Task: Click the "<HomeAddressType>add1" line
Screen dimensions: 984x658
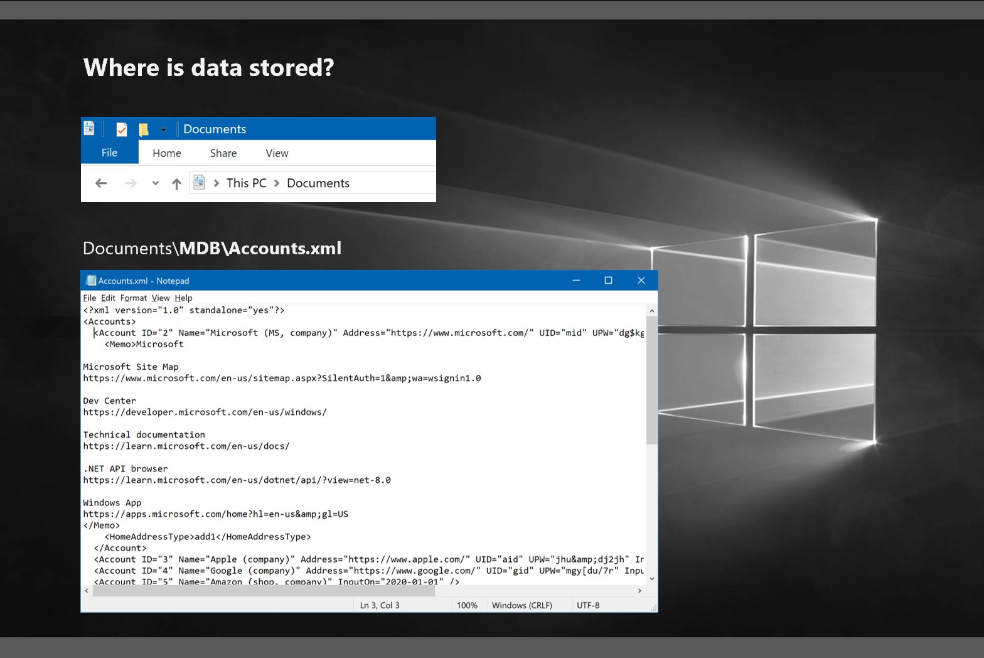Action: point(208,536)
